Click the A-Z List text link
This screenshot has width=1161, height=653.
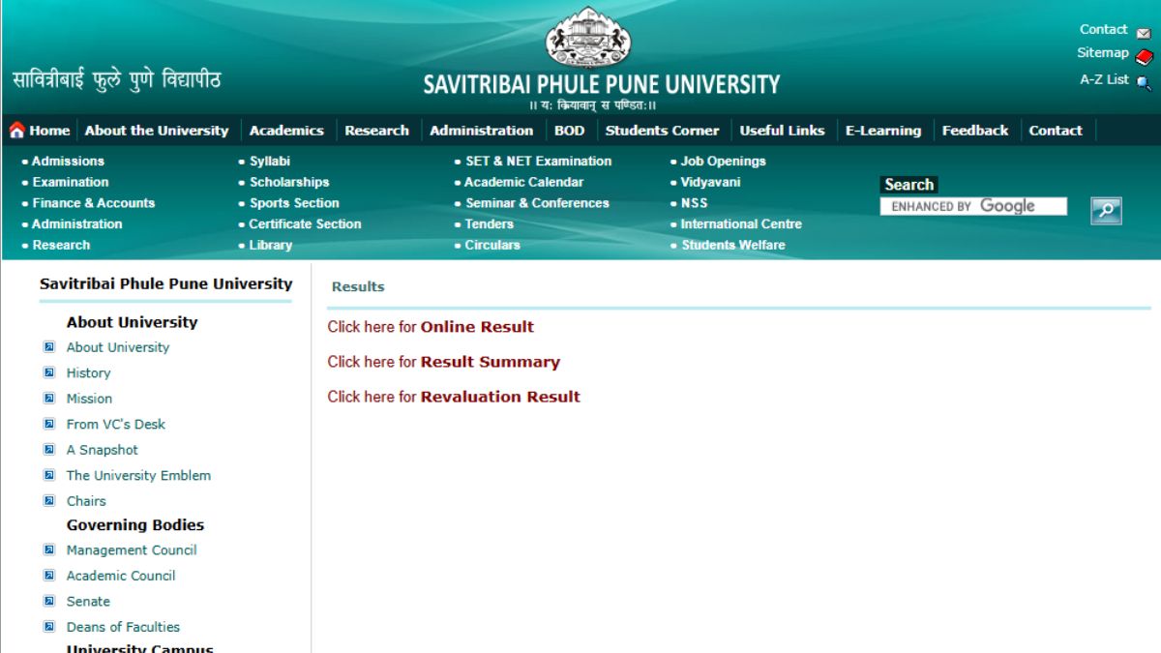point(1104,79)
